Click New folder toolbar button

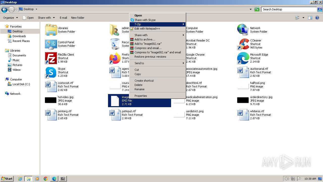pyautogui.click(x=78, y=18)
